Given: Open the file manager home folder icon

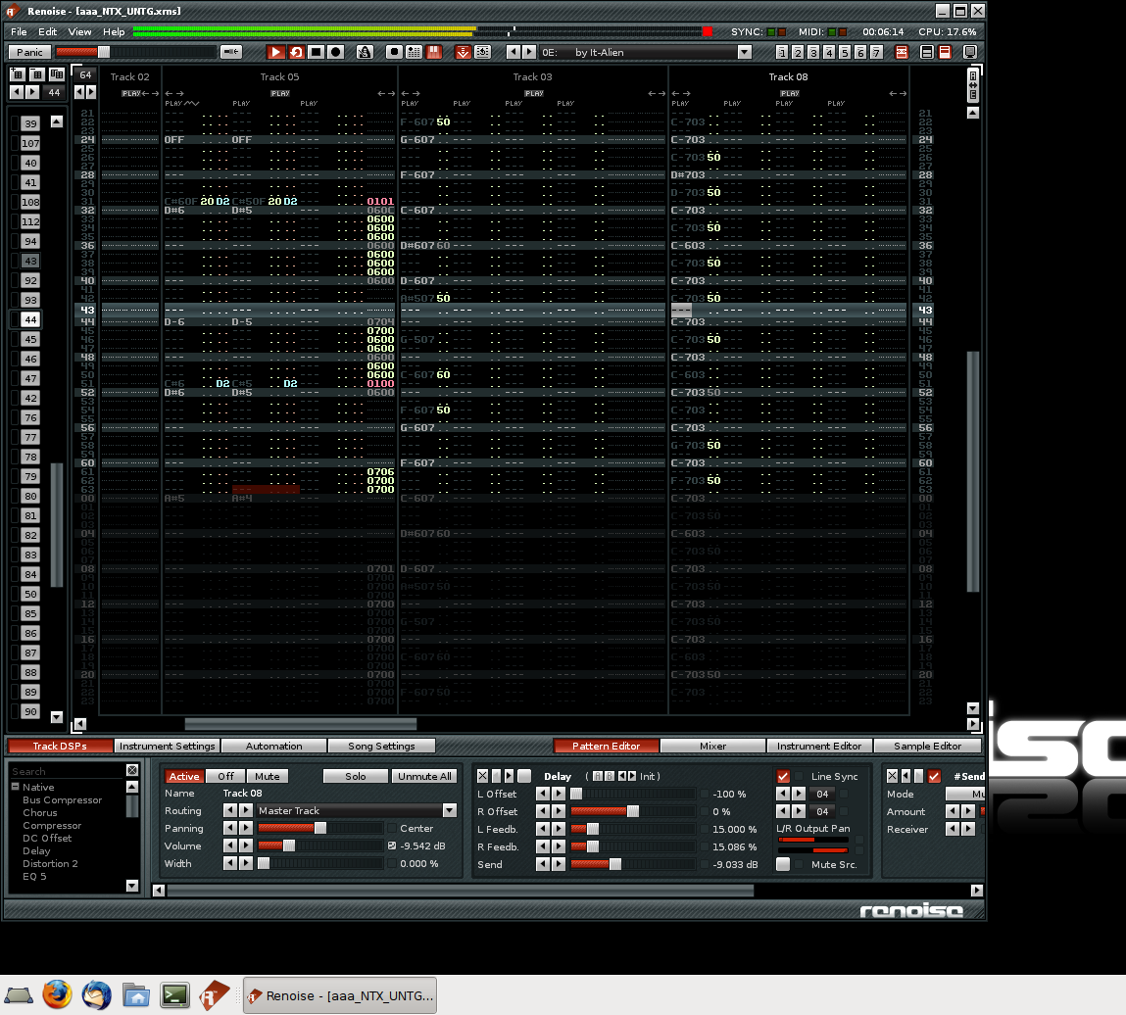Looking at the screenshot, I should click(x=135, y=995).
